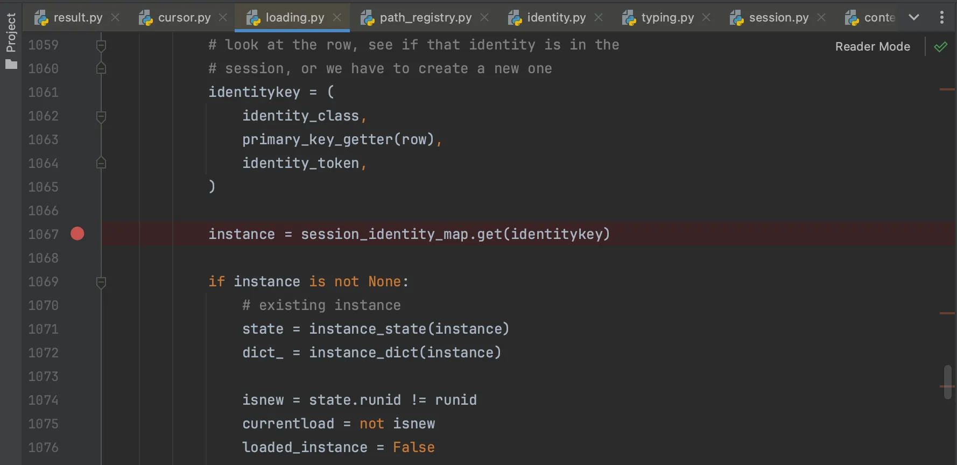The height and width of the screenshot is (465, 957).
Task: Remove the breakpoint on line 1067
Action: [78, 234]
